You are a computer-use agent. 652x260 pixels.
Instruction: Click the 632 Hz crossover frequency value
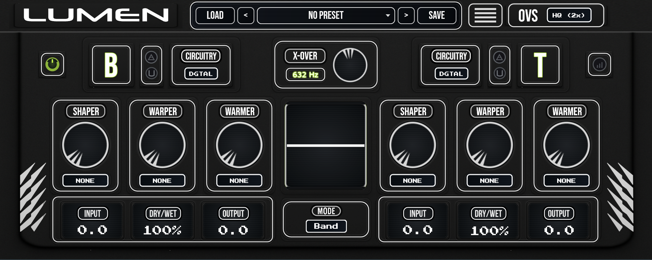(x=305, y=75)
